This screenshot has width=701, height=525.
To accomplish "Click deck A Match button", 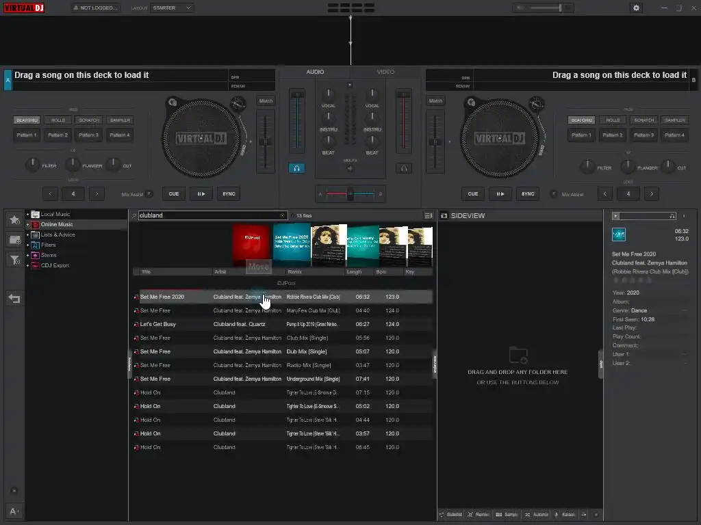I will 266,101.
